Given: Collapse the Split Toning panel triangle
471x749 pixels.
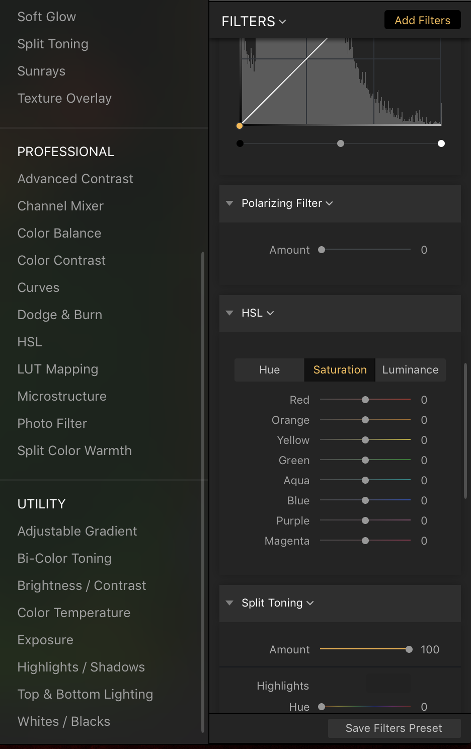Looking at the screenshot, I should 229,603.
